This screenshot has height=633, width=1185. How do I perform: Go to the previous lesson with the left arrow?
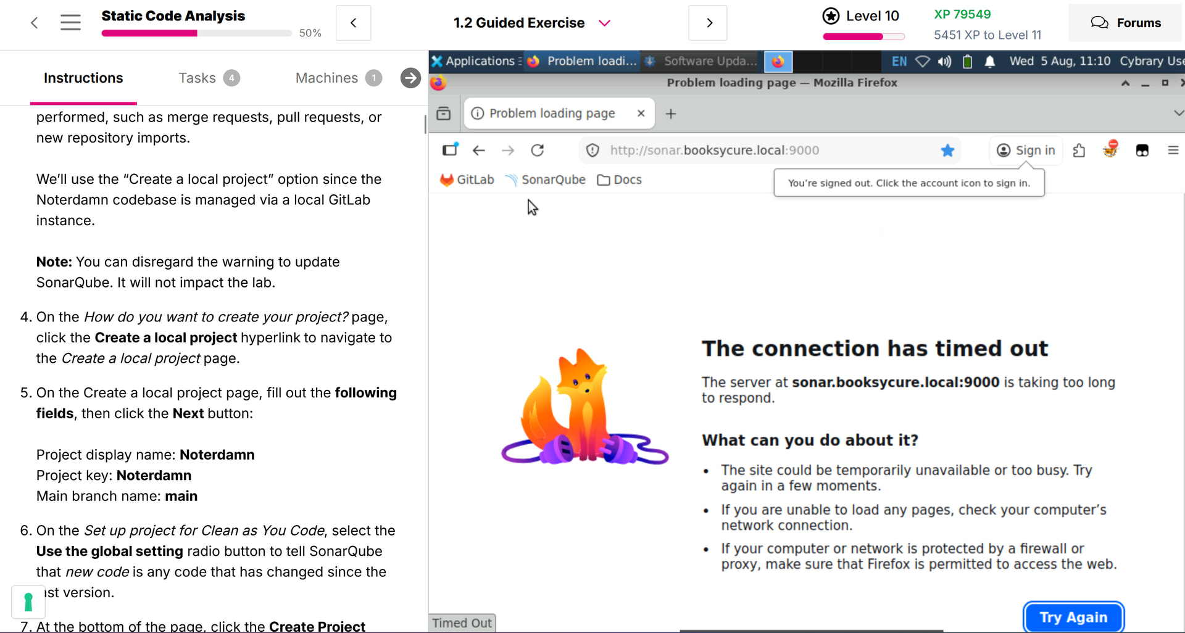[x=353, y=23]
